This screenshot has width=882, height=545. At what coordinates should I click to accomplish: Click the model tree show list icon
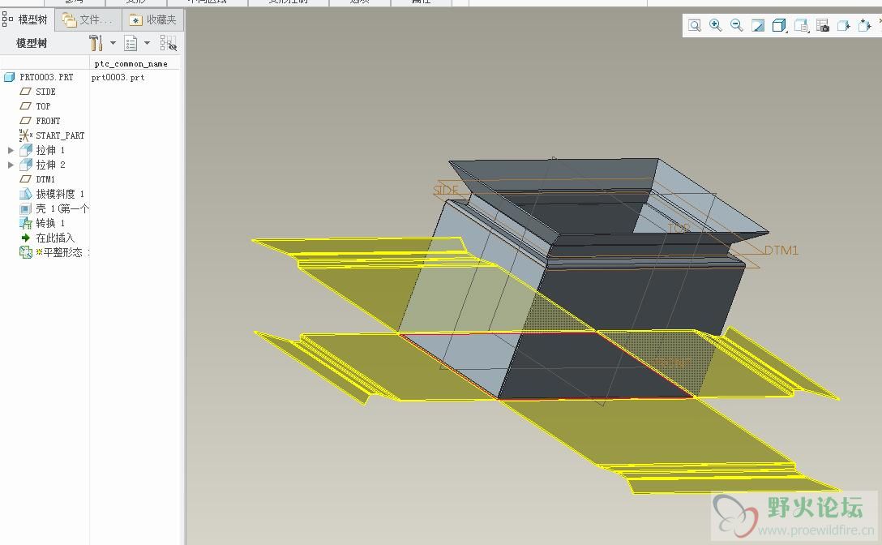click(131, 43)
